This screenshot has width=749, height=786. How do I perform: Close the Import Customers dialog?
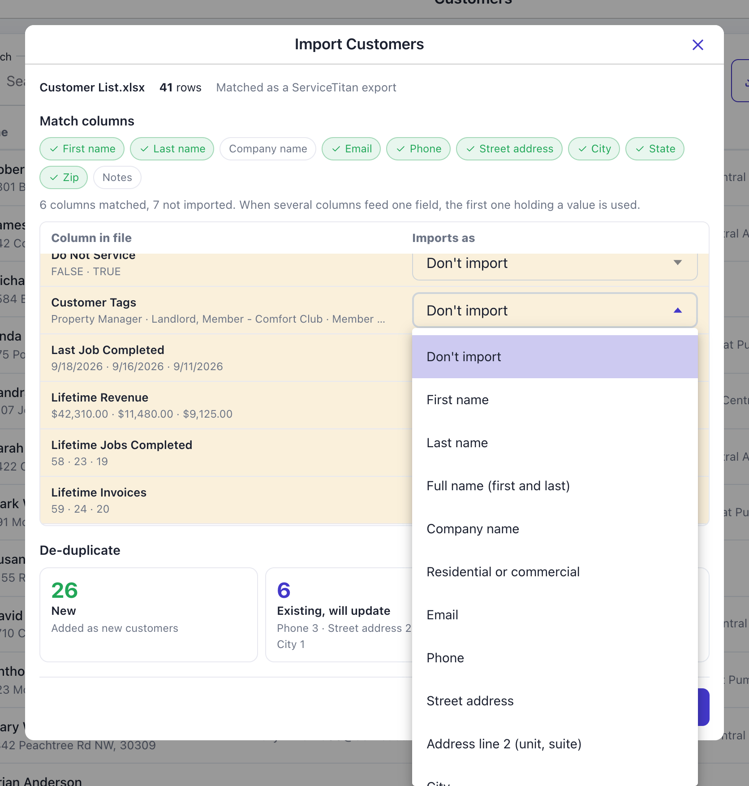697,45
